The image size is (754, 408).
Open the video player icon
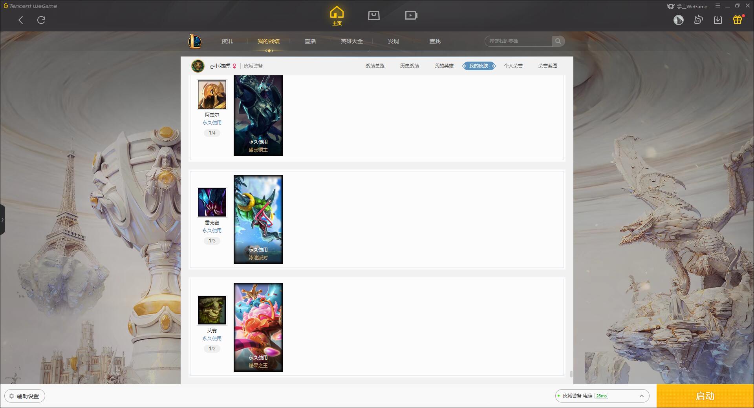(x=411, y=15)
